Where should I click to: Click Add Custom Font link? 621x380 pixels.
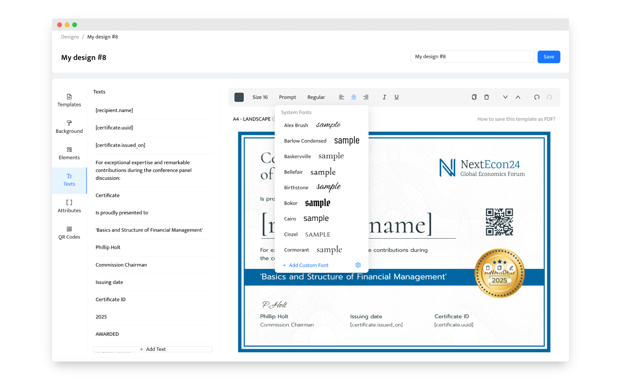305,265
